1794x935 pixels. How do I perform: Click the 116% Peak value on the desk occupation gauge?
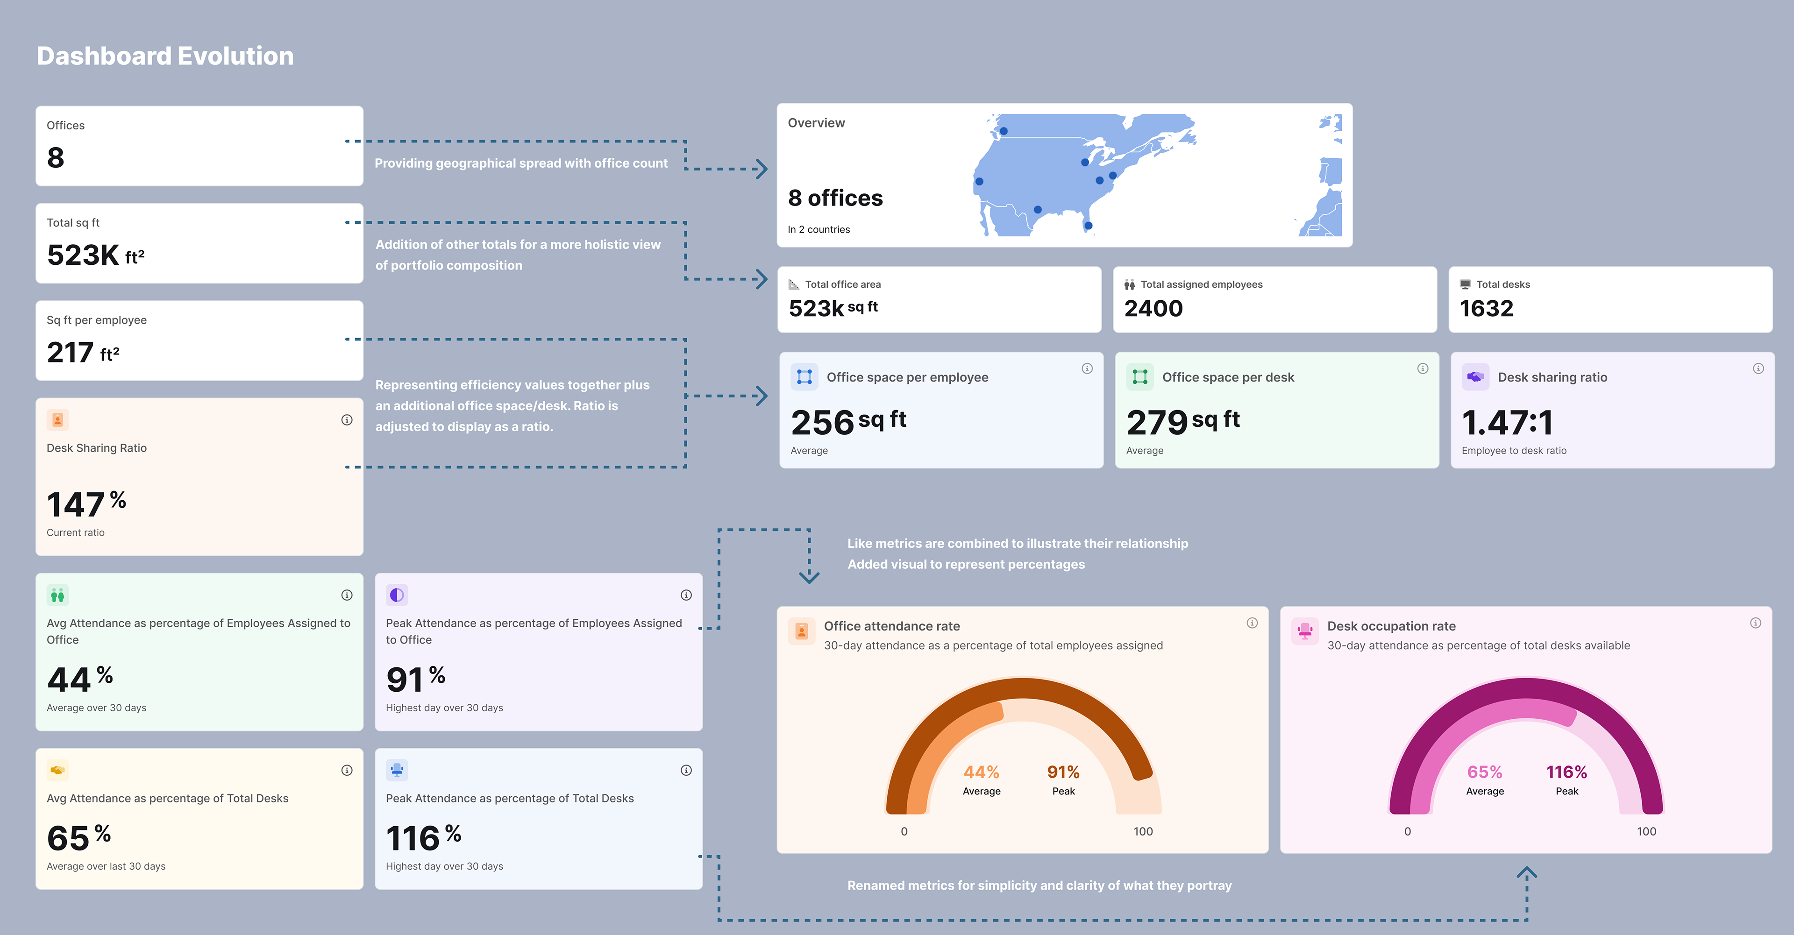pyautogui.click(x=1566, y=772)
